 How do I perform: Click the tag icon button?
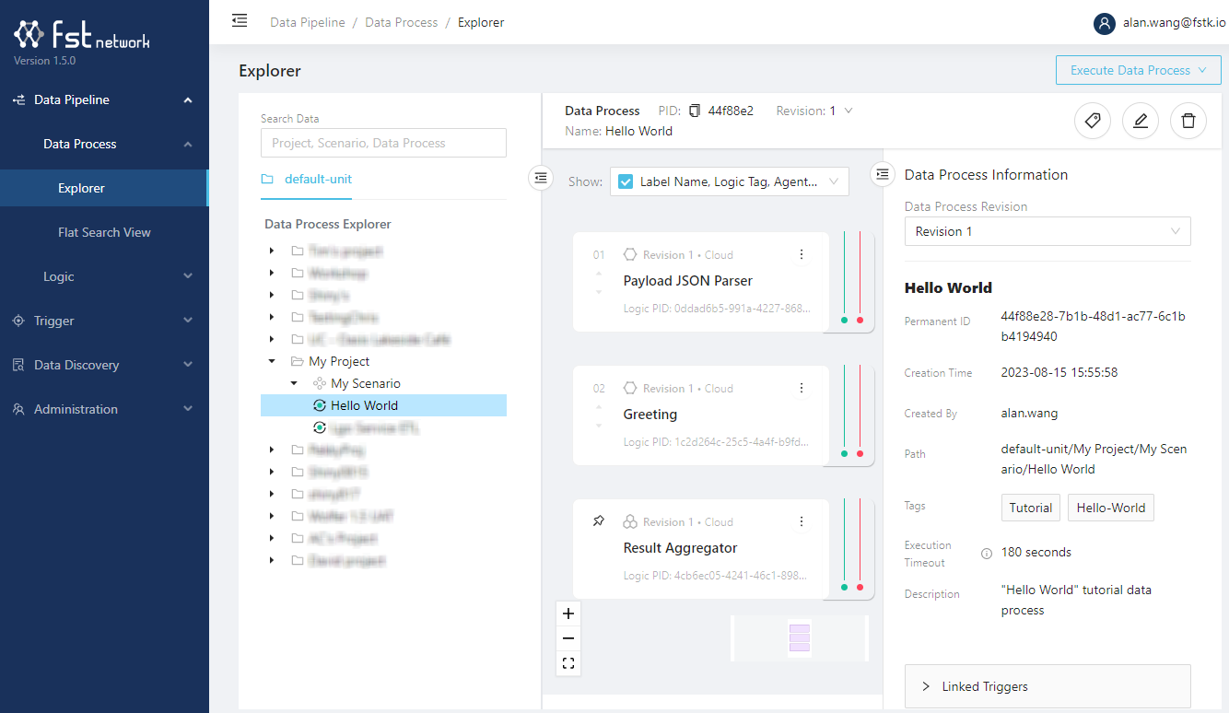[1093, 121]
